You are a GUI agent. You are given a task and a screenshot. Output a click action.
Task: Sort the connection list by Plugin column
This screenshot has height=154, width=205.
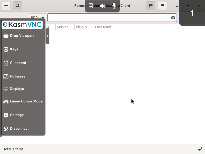tap(84, 27)
